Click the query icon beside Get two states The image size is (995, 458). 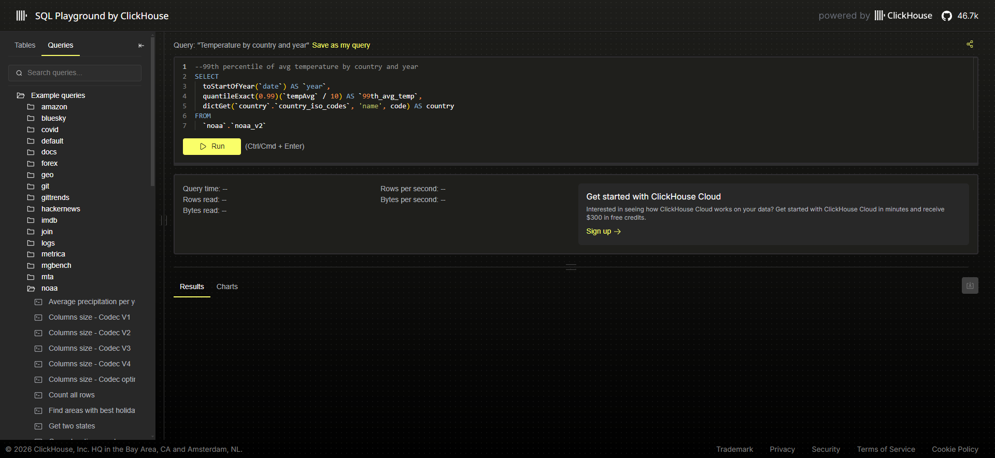[38, 426]
